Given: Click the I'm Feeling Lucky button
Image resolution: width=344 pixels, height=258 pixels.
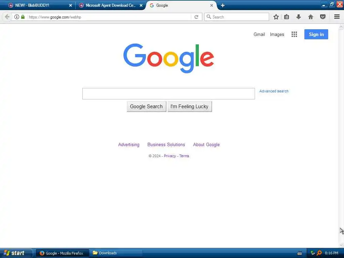Looking at the screenshot, I should click(x=189, y=106).
